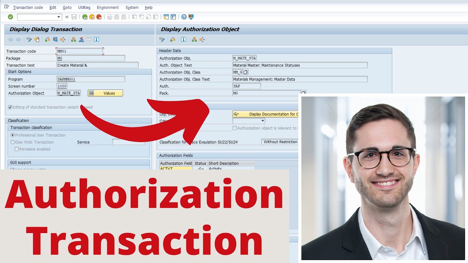Collapse the command field with double-chevron
468x263 pixels.
coord(67,17)
